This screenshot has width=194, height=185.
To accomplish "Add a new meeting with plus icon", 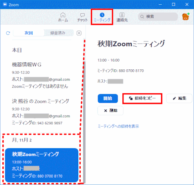I will (x=79, y=33).
